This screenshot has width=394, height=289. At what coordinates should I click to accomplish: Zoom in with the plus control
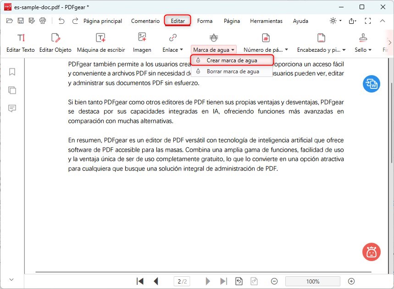click(x=351, y=281)
